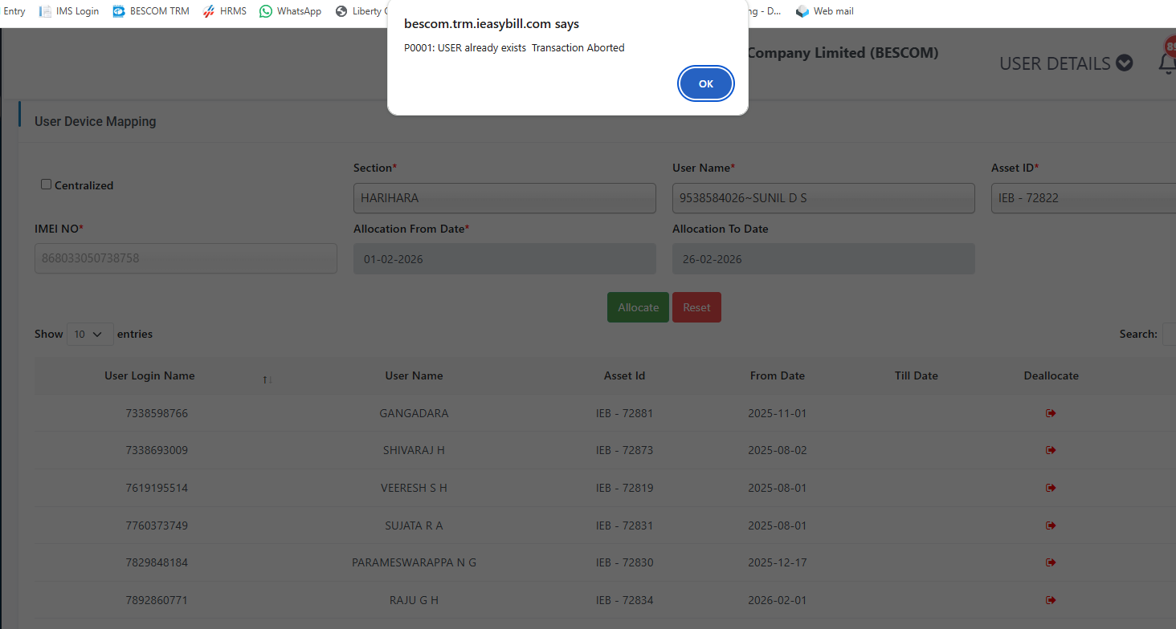Click the user name VEERESH S H

[414, 488]
